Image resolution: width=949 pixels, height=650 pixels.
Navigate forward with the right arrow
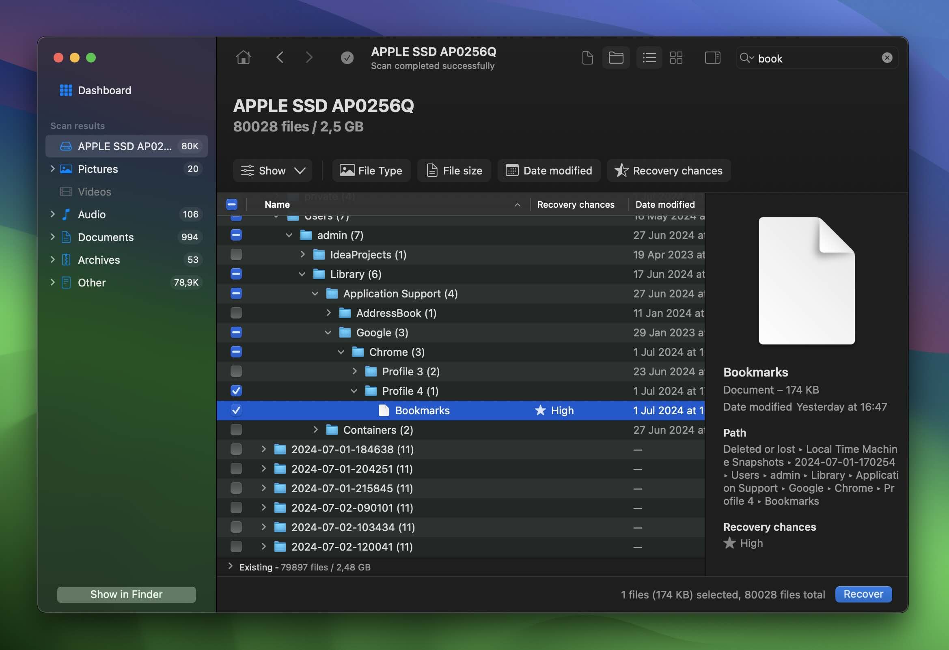click(x=309, y=58)
